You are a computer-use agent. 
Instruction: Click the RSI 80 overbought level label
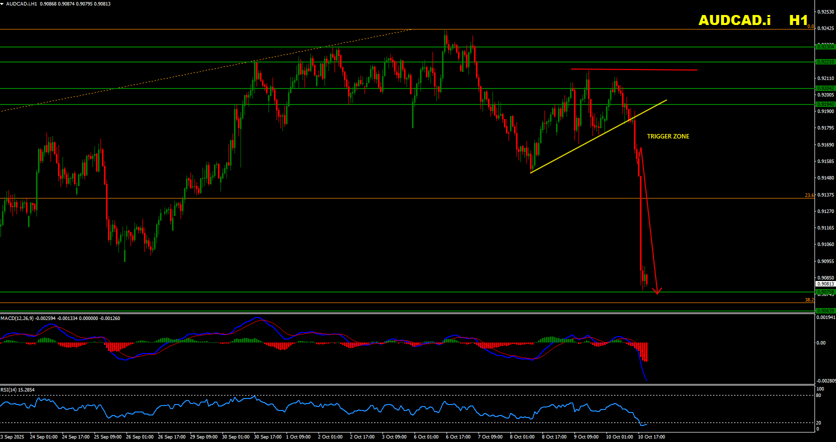pyautogui.click(x=818, y=395)
